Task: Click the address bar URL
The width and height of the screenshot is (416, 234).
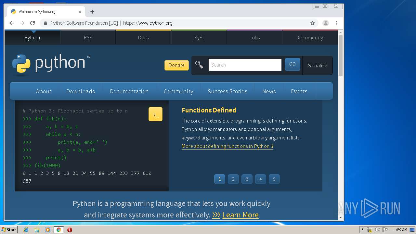Action: click(148, 23)
